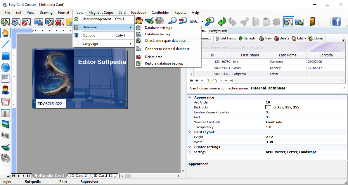The image size is (348, 185).
Task: Click the green undo arrow
Action: coord(222,22)
